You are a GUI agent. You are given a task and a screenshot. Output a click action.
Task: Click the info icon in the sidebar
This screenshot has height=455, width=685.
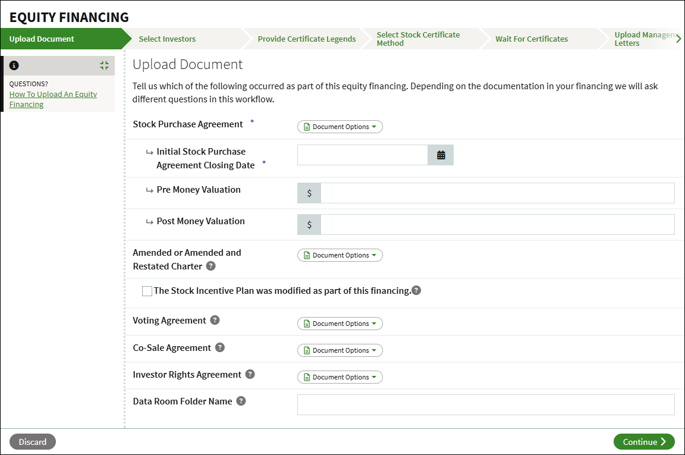(14, 65)
